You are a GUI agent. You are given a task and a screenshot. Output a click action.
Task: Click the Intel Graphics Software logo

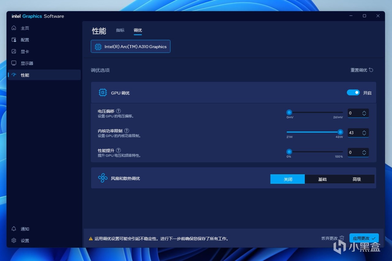(x=38, y=16)
